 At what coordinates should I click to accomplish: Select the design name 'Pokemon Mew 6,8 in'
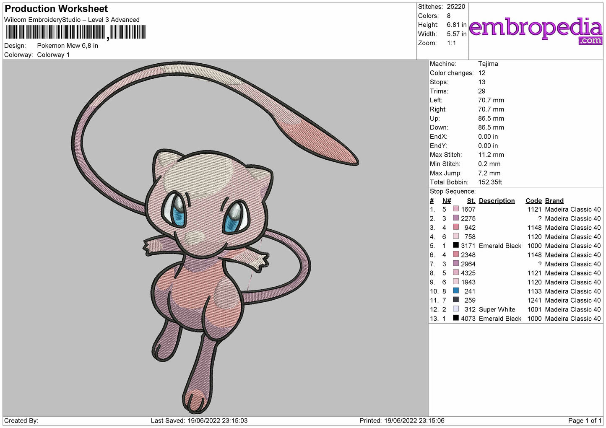[68, 46]
